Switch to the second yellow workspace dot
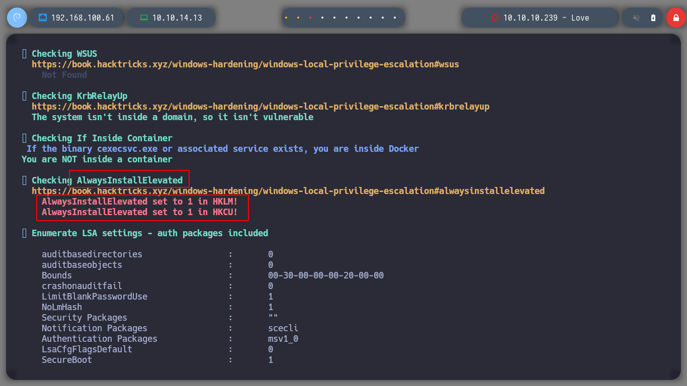 (x=298, y=18)
